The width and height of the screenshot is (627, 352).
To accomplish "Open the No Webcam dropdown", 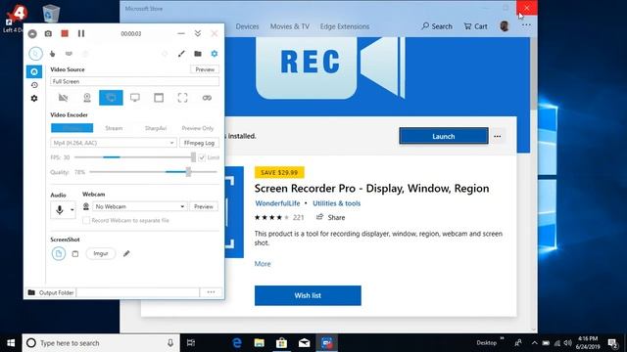I will pyautogui.click(x=139, y=206).
